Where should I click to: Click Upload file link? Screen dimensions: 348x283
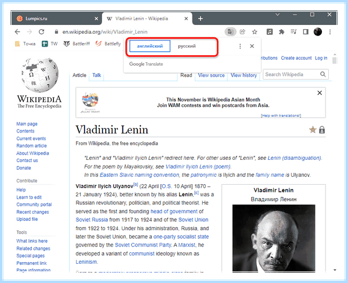(27, 219)
